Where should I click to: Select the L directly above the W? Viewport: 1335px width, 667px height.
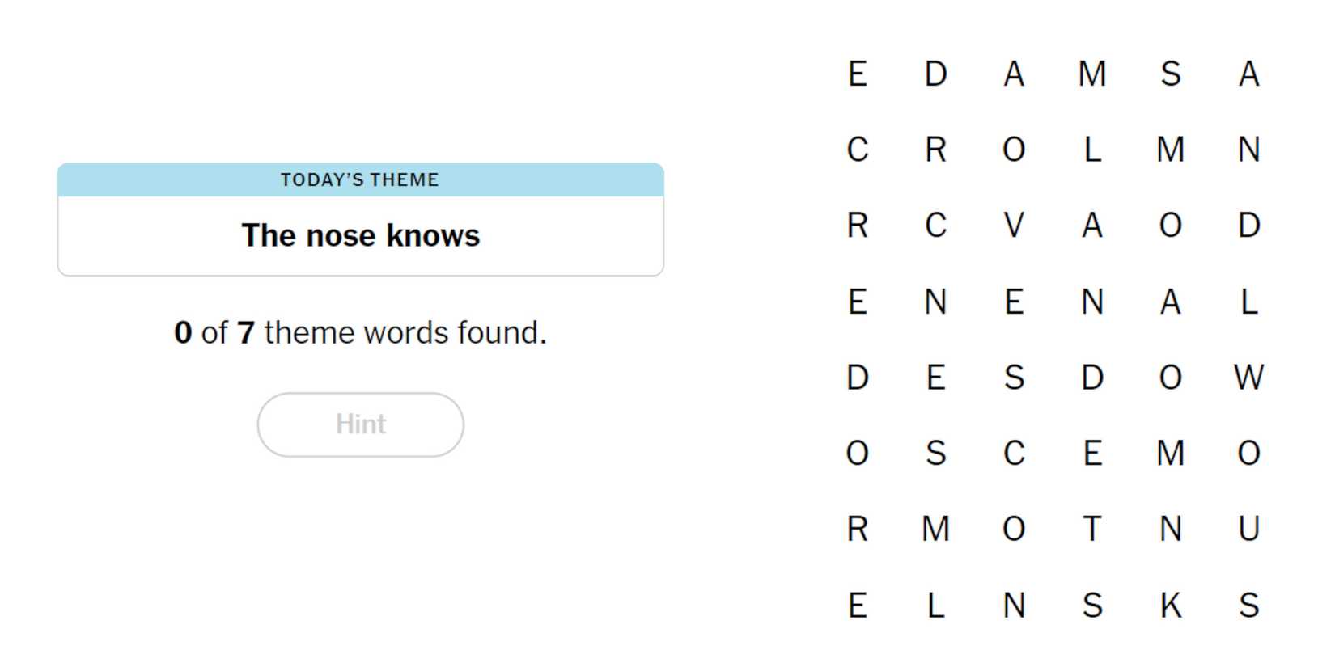(1248, 302)
